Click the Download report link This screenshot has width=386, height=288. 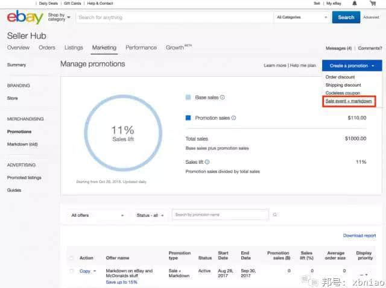click(359, 236)
